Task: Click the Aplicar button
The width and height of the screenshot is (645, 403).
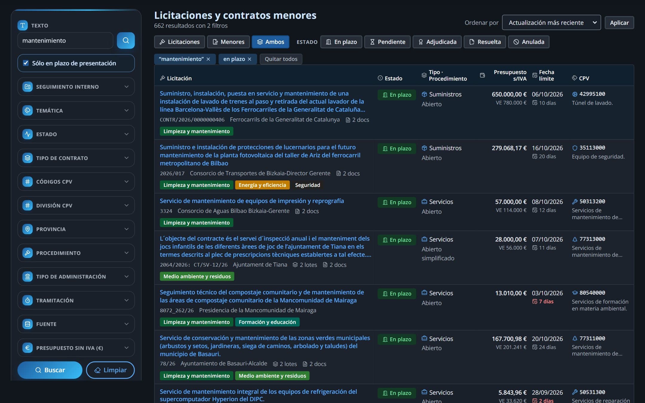Action: [x=619, y=23]
